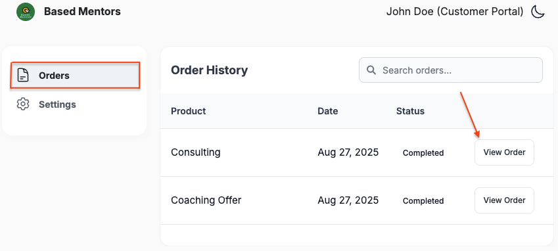Screen dimensions: 558x251
Task: Click the Based Mentors brand name
Action: [82, 12]
